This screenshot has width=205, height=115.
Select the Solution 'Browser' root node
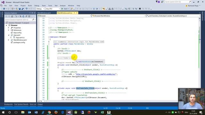pos(19,23)
